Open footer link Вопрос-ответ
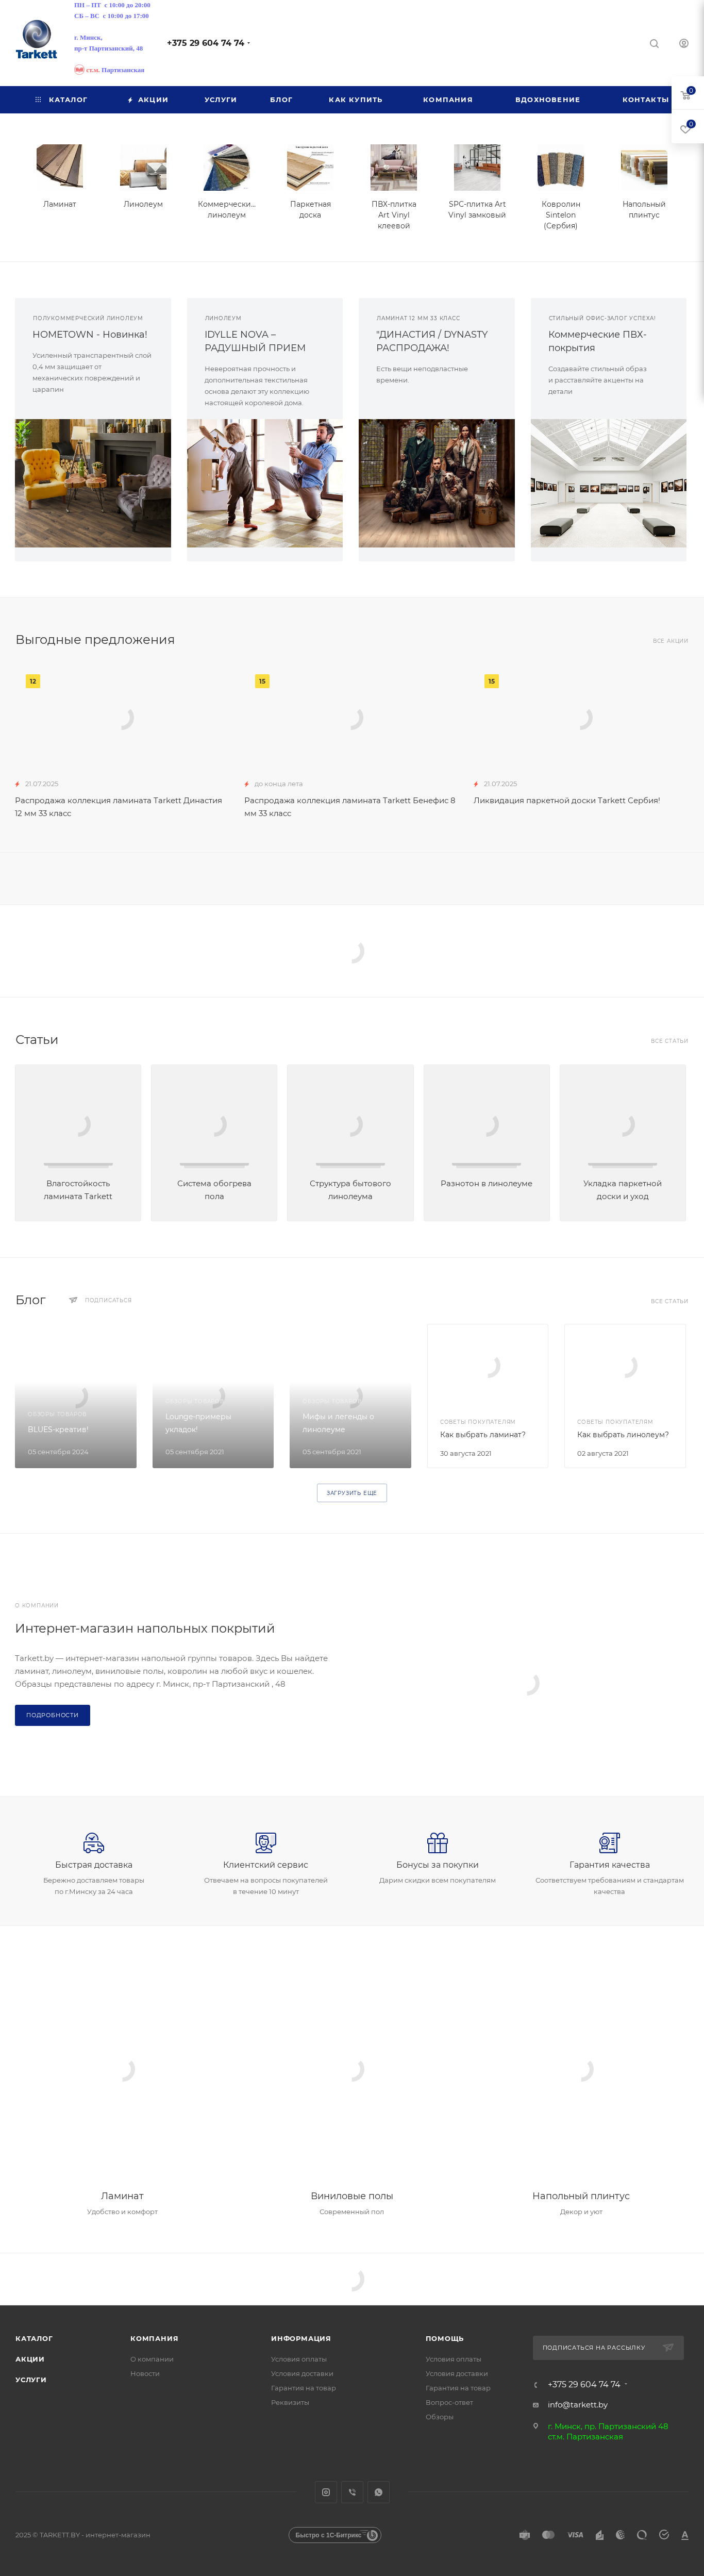Image resolution: width=704 pixels, height=2576 pixels. [x=449, y=2402]
